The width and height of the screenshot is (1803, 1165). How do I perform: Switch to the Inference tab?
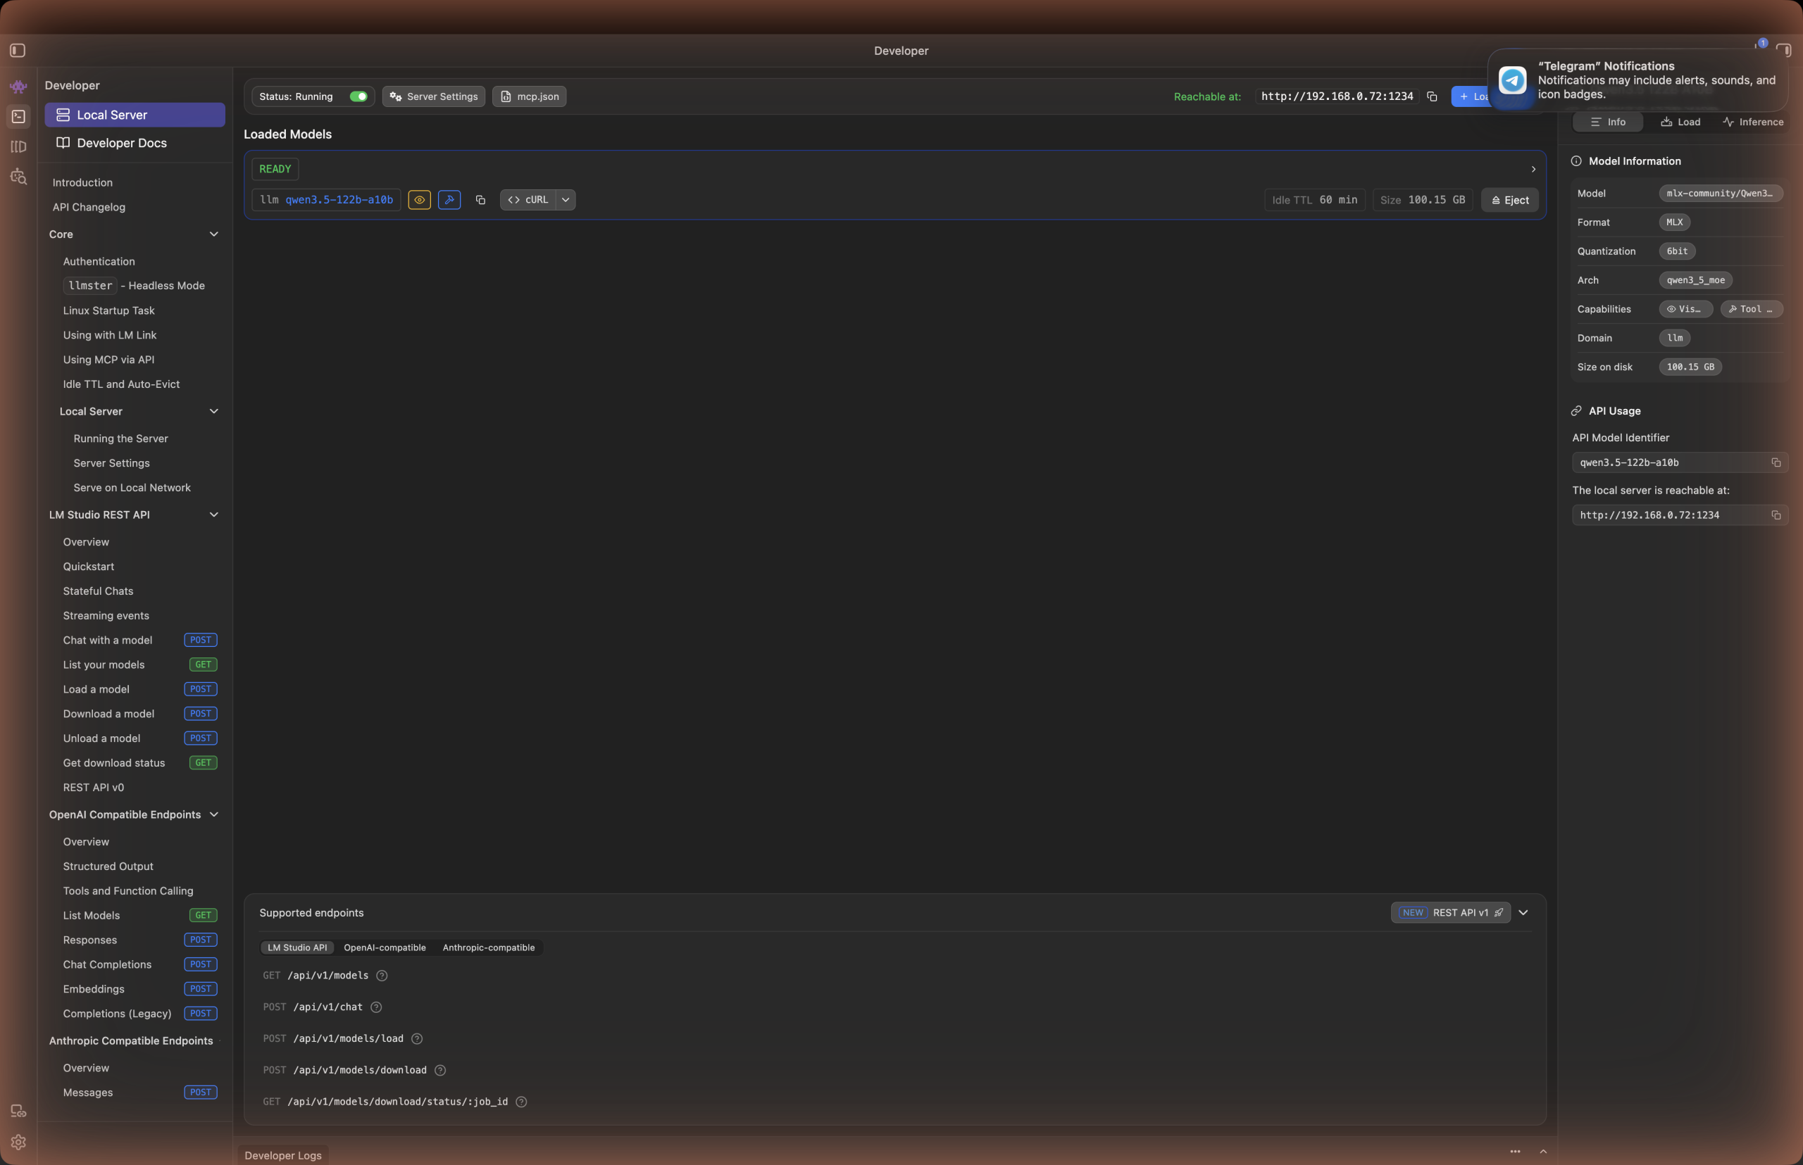1753,122
